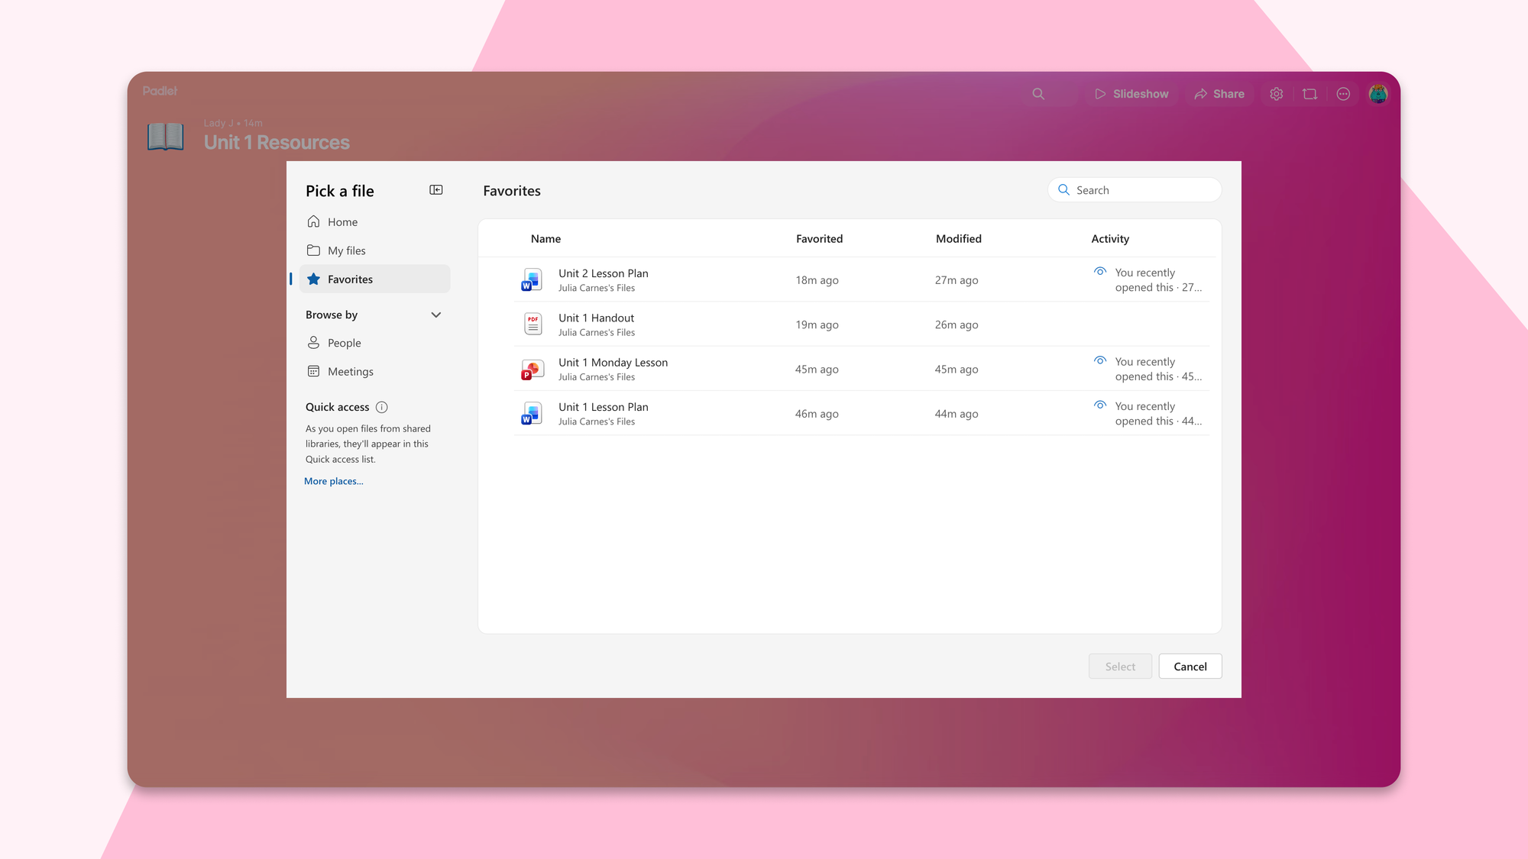Open the more options ellipsis menu

[1343, 93]
